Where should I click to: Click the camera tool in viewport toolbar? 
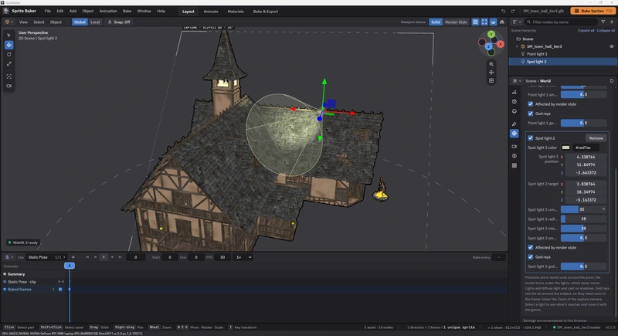(x=8, y=86)
